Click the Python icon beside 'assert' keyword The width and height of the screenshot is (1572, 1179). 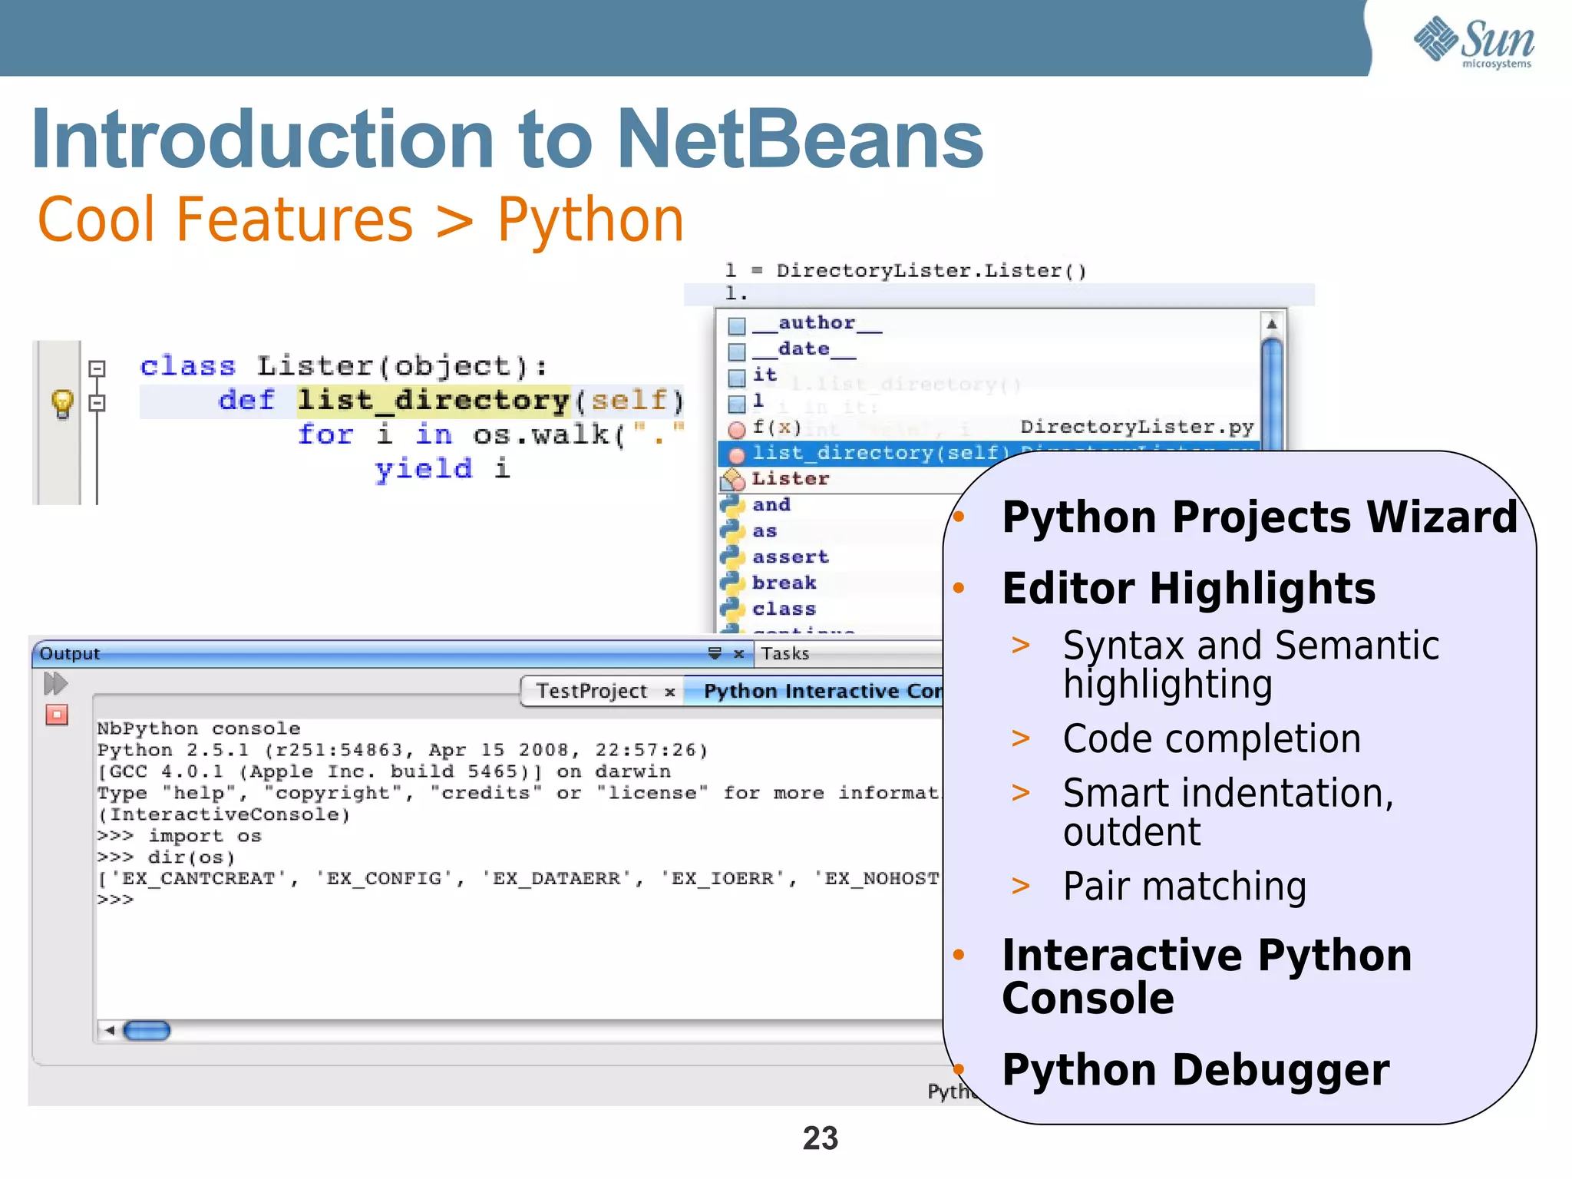733,556
